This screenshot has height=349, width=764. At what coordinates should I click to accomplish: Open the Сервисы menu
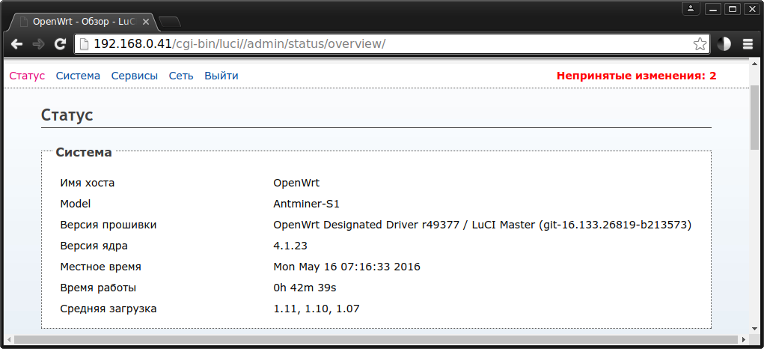135,76
